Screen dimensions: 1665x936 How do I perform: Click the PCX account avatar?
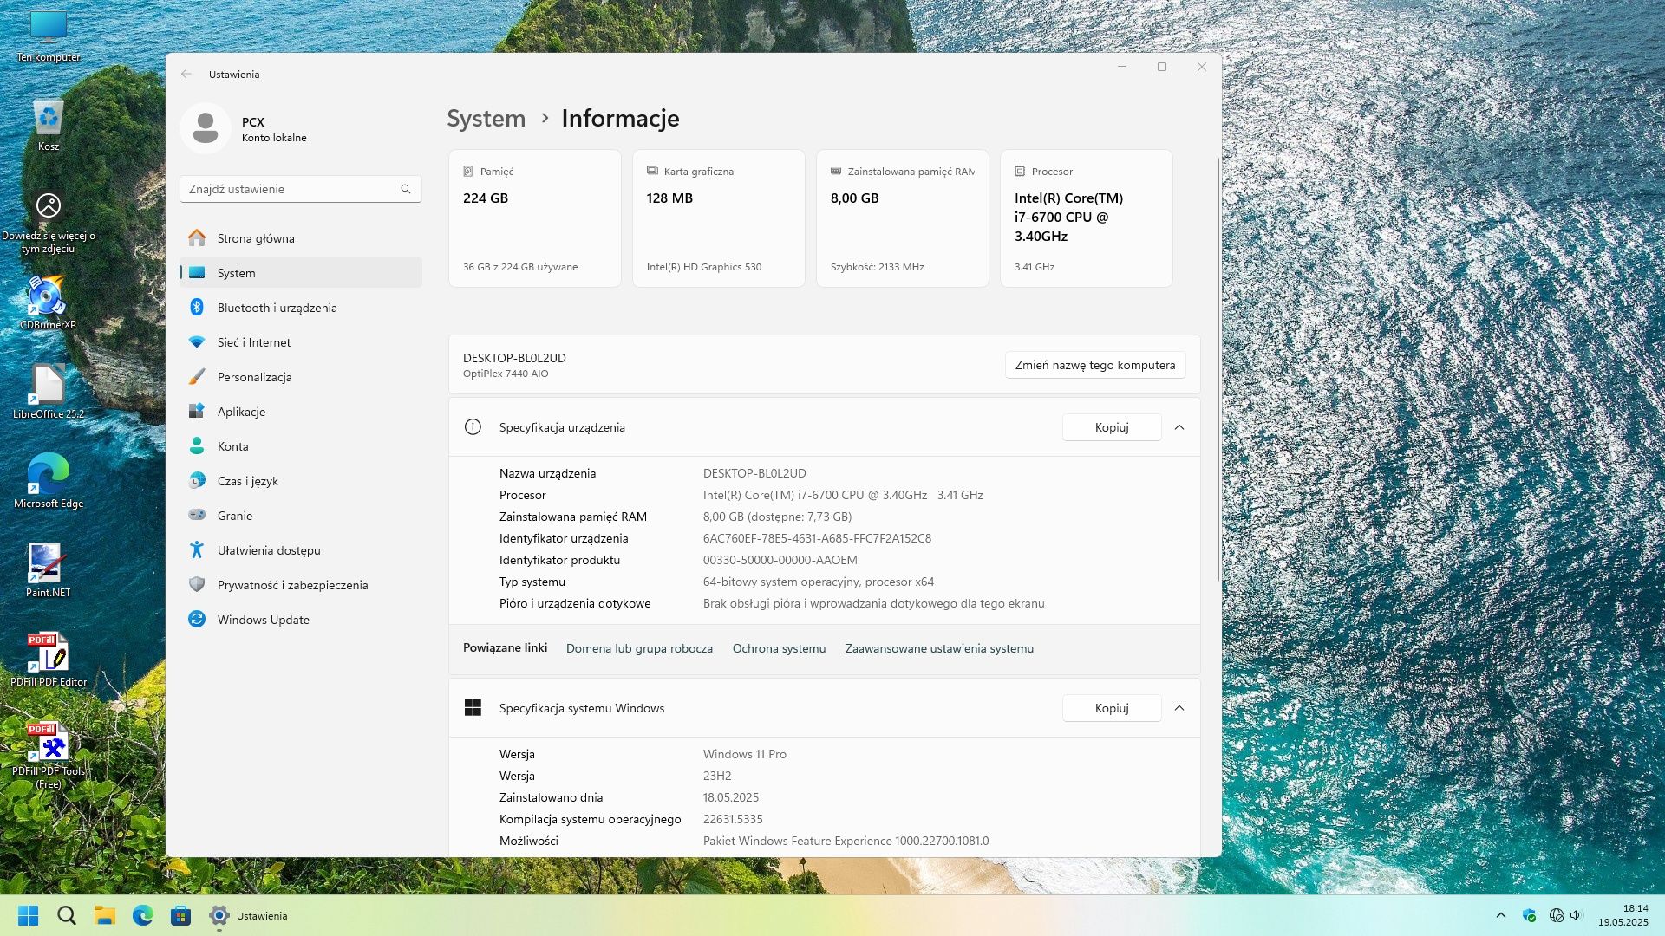coord(206,128)
